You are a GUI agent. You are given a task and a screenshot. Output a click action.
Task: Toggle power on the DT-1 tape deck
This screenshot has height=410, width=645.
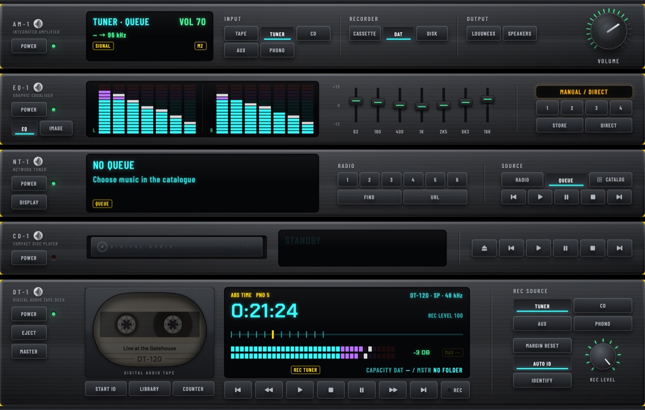[29, 314]
